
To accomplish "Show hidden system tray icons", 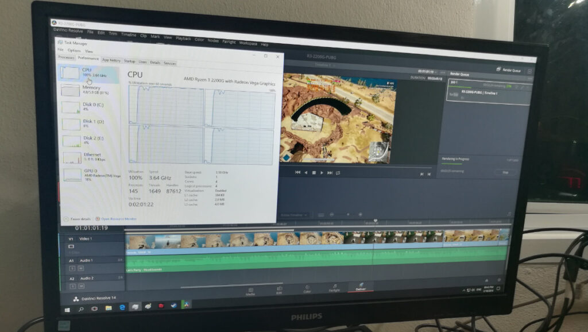I will 464,290.
